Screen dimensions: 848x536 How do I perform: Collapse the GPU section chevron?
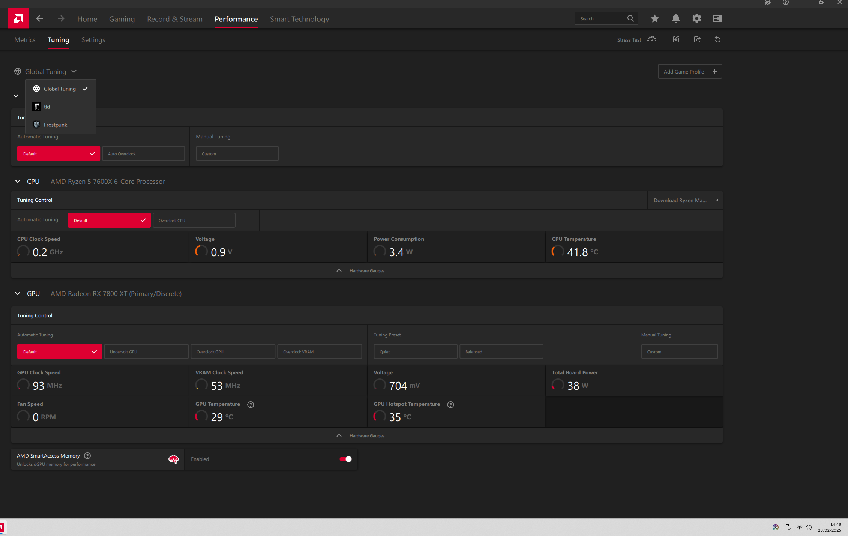[18, 293]
